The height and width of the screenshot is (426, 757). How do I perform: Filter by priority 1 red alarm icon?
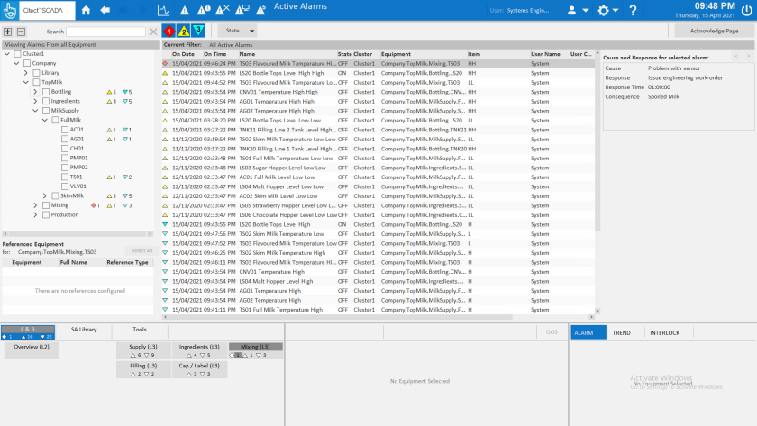click(169, 32)
